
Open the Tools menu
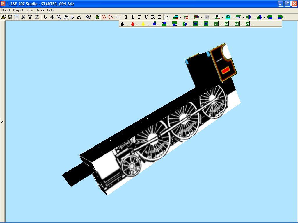[40, 10]
